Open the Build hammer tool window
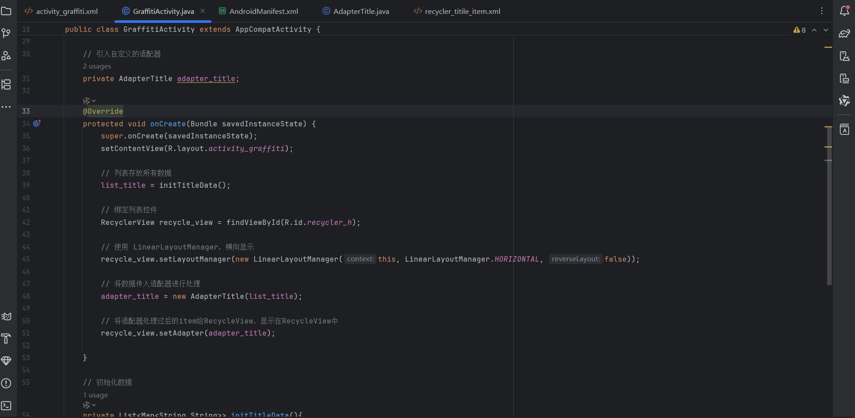Viewport: 855px width, 418px height. pos(6,339)
